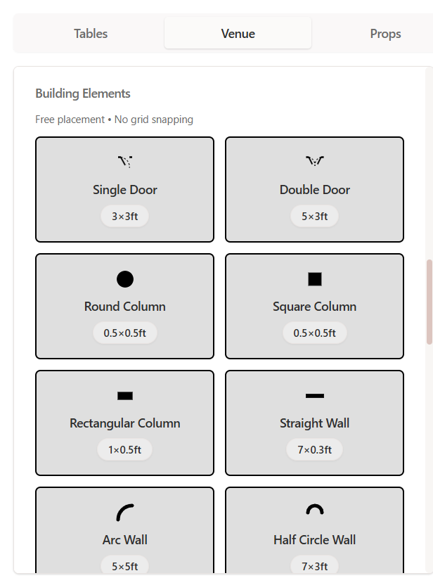Click the Straight Wall 7×0.3ft badge
Image resolution: width=433 pixels, height=578 pixels.
pos(314,450)
